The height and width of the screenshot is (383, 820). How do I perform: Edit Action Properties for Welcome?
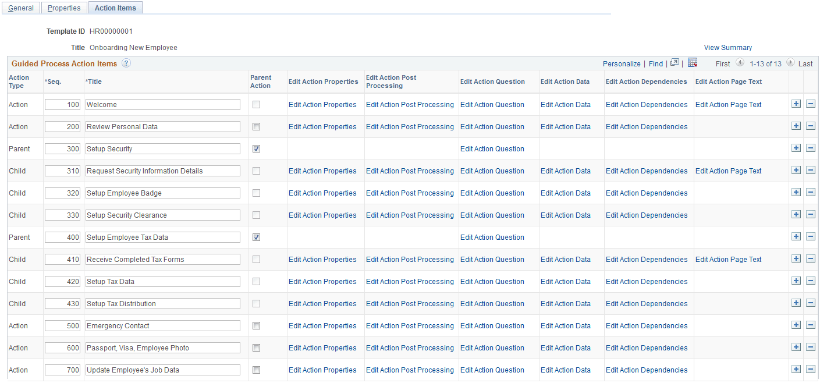[x=322, y=104]
